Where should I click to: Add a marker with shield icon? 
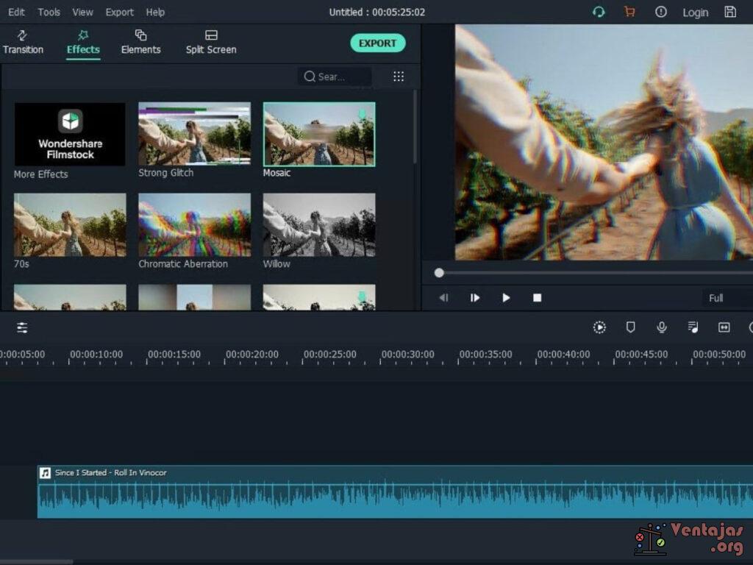pos(630,327)
